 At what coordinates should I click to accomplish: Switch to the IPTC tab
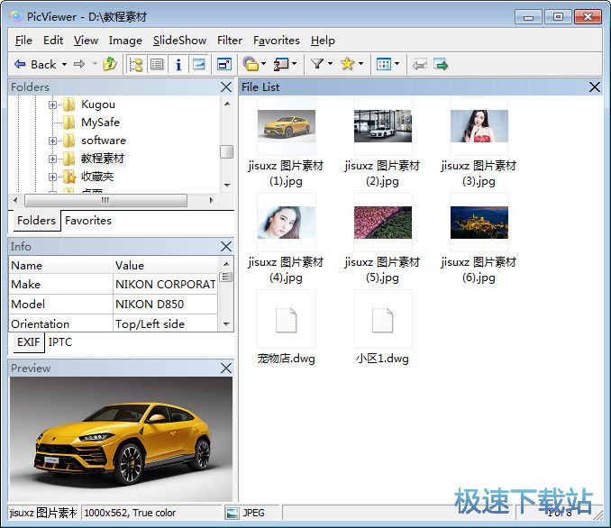click(x=60, y=342)
